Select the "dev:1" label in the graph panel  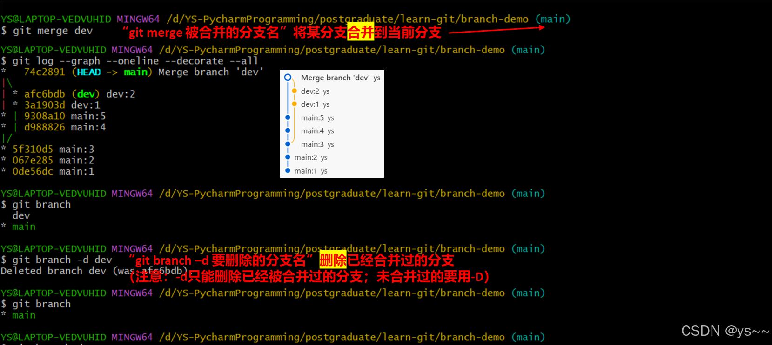pos(310,104)
